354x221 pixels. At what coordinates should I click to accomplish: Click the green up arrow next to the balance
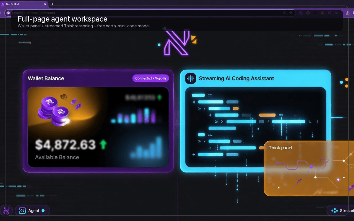(103, 144)
